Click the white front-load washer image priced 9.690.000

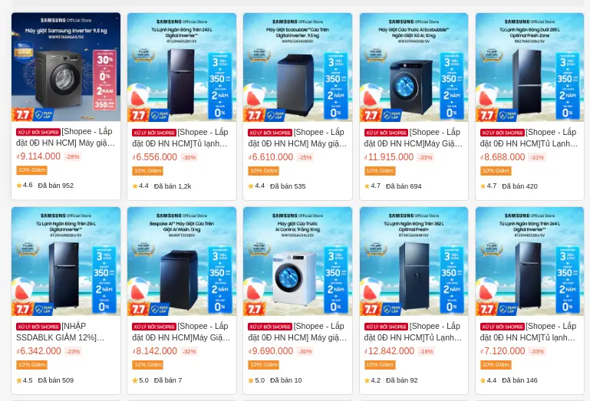pos(298,261)
